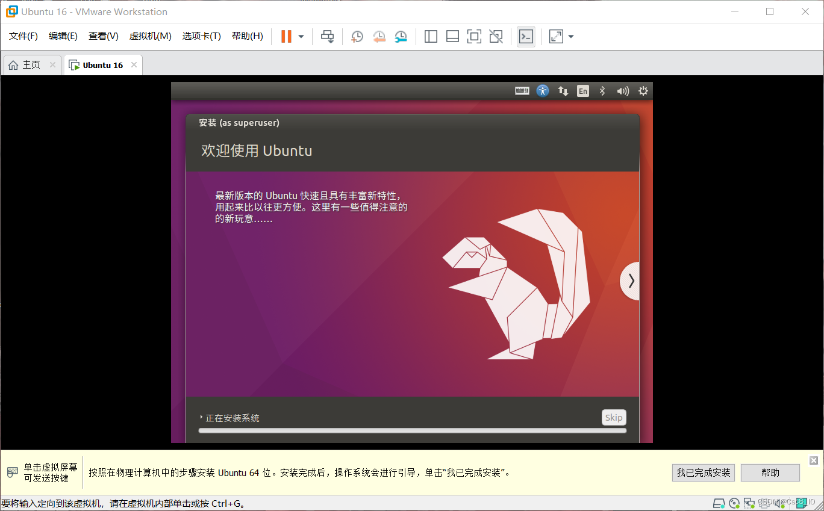Click the Unity mode crossed-out windows icon
Image resolution: width=824 pixels, height=511 pixels.
(x=496, y=37)
